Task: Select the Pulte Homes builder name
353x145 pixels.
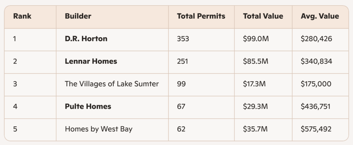Action: pyautogui.click(x=88, y=107)
